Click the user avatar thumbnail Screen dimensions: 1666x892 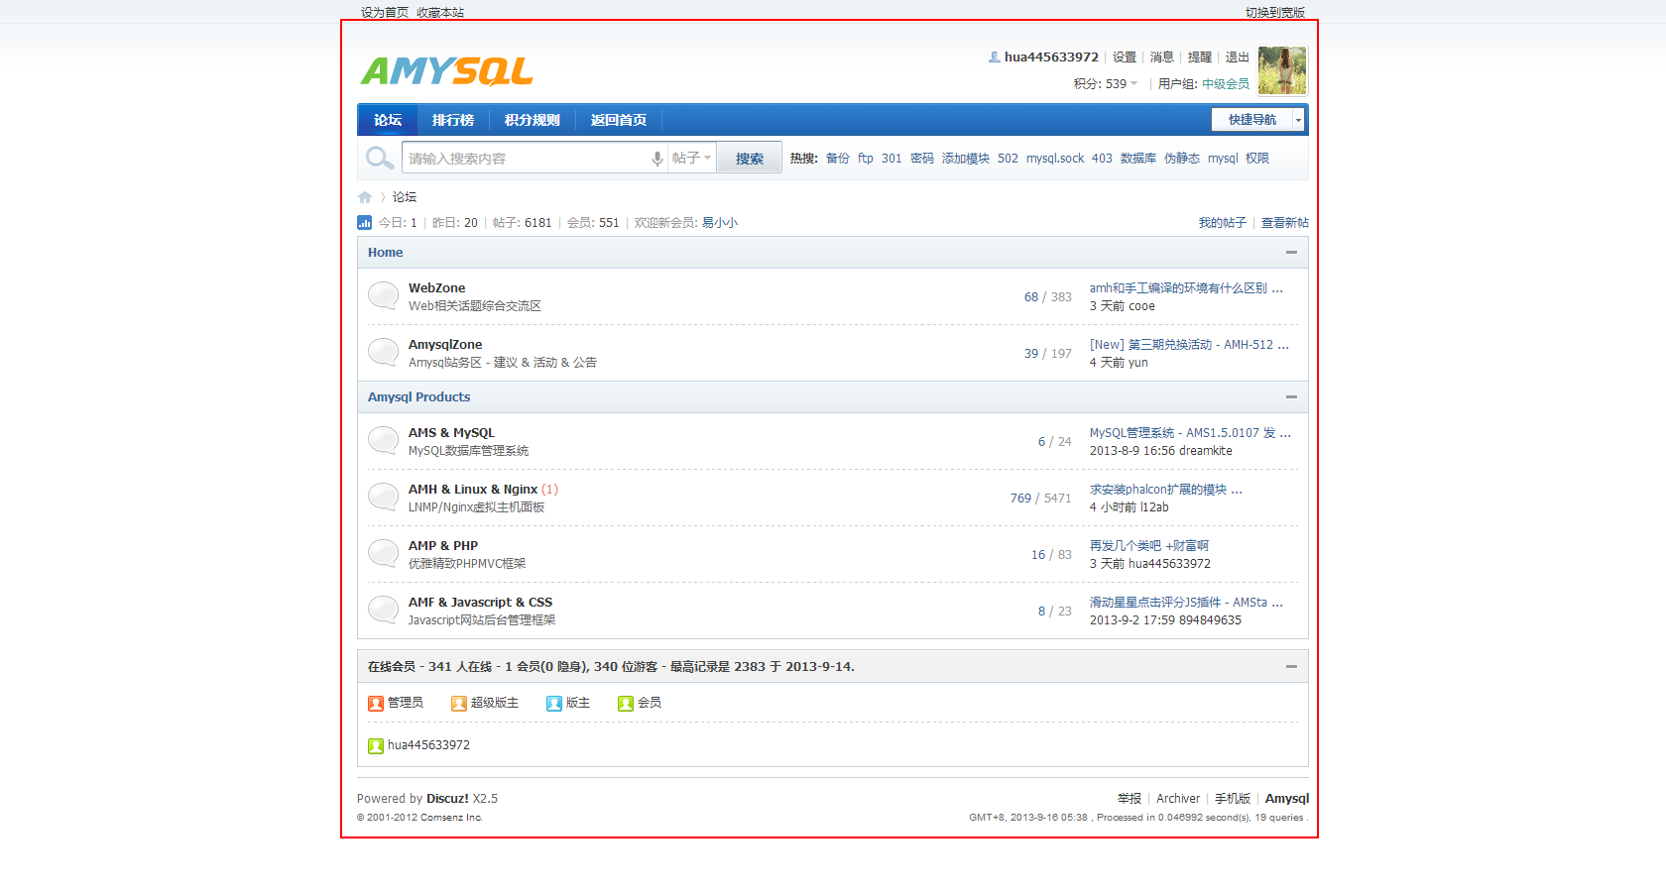coord(1281,70)
